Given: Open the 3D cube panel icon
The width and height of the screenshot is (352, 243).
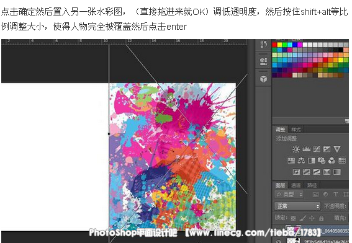Looking at the screenshot, I should click(263, 79).
